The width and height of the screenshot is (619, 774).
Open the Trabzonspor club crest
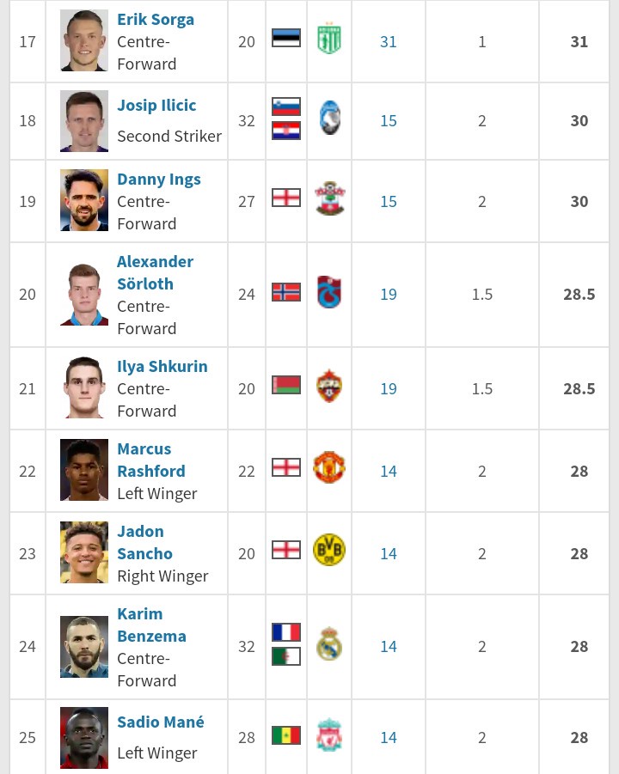[329, 293]
